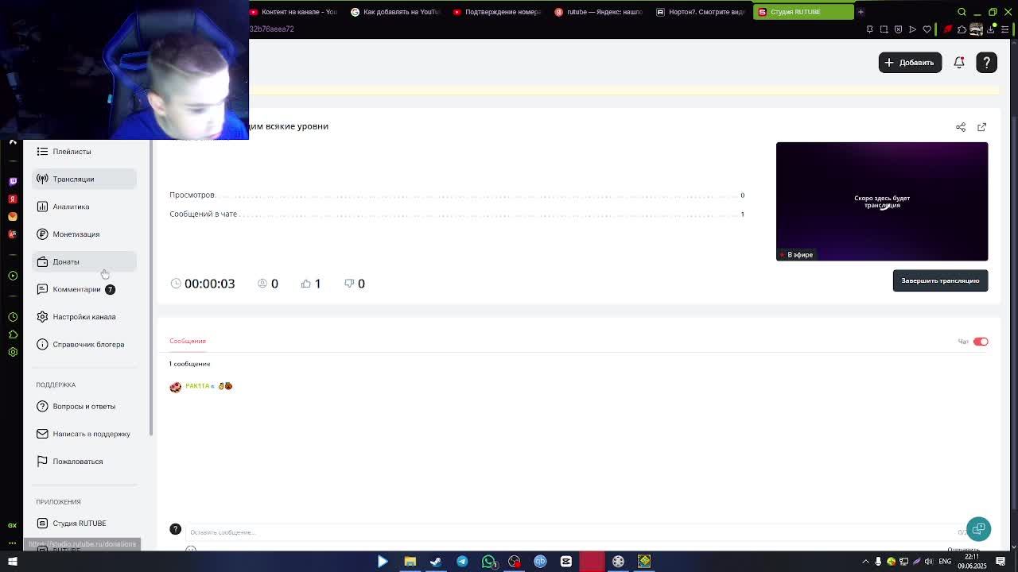
Task: Open browser sidebar player icon
Action: (x=13, y=276)
